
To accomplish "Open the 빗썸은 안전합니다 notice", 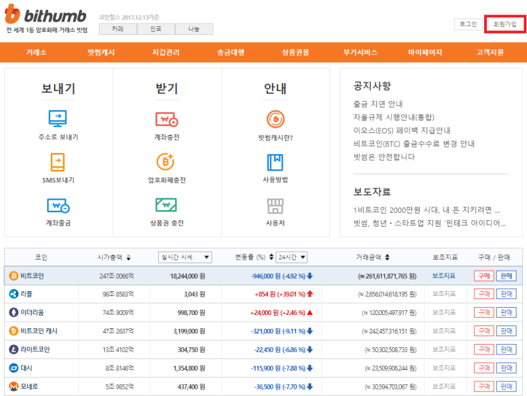I will click(x=384, y=157).
